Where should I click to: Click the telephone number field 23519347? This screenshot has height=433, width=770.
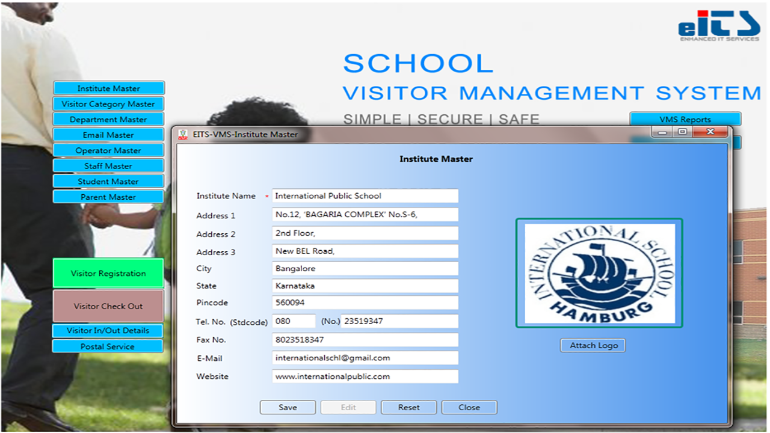(399, 321)
